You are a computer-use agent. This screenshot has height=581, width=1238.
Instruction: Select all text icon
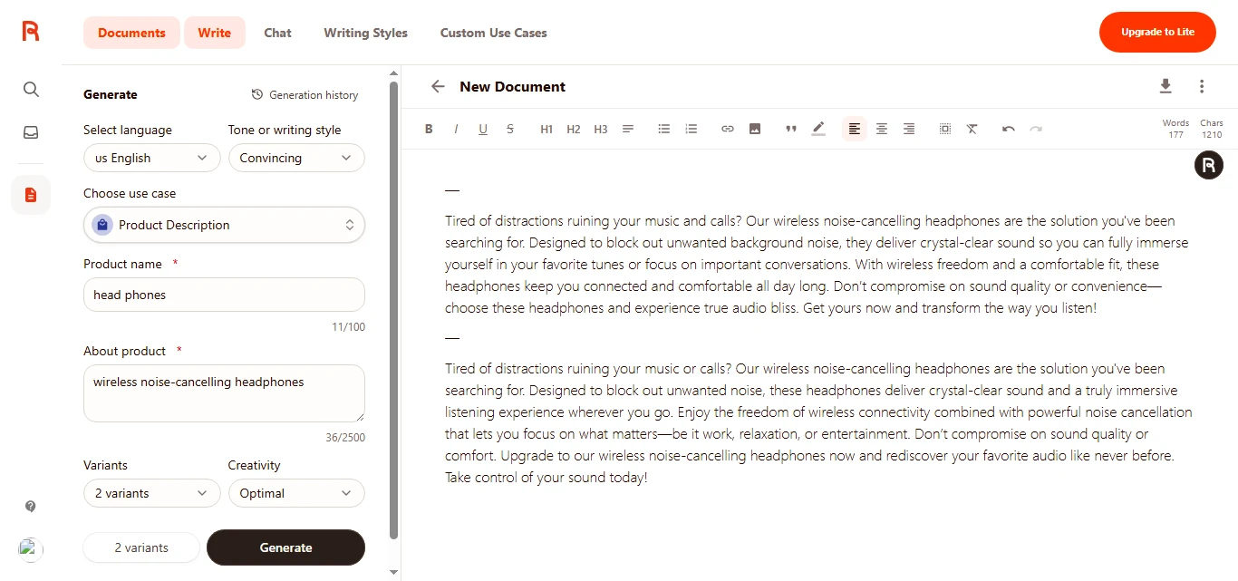coord(945,130)
